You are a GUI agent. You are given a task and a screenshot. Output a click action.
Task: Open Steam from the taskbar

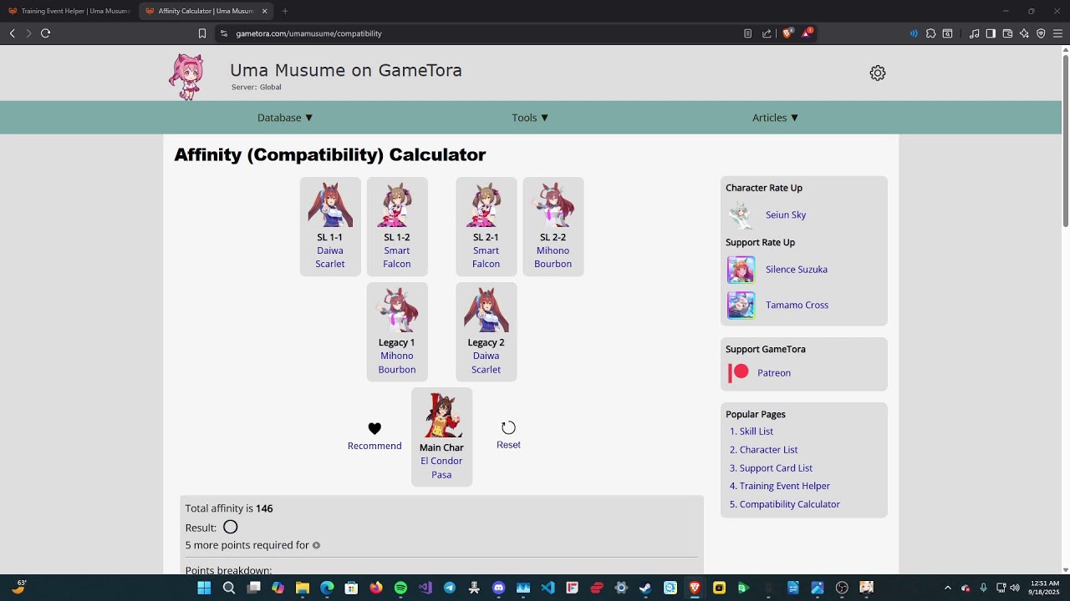coord(645,588)
